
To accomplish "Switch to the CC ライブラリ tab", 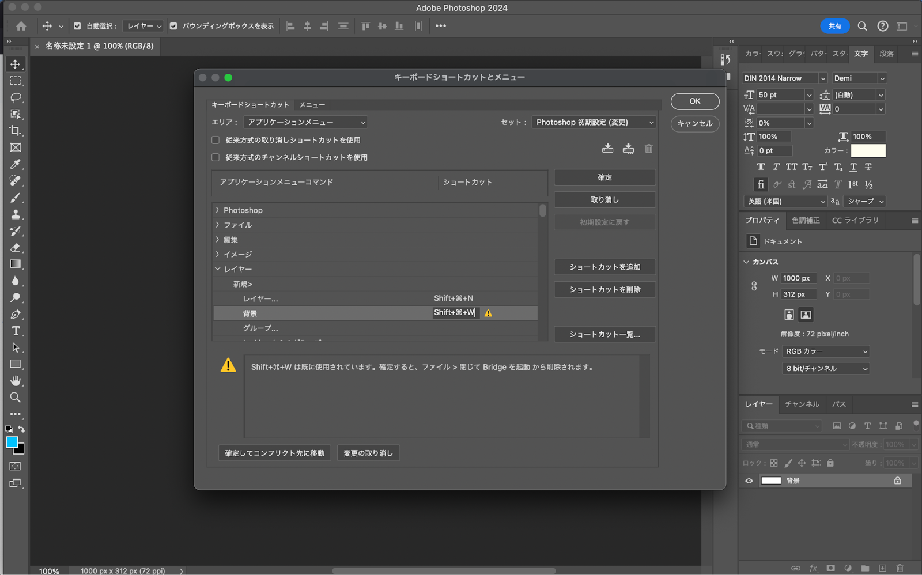I will click(x=855, y=220).
